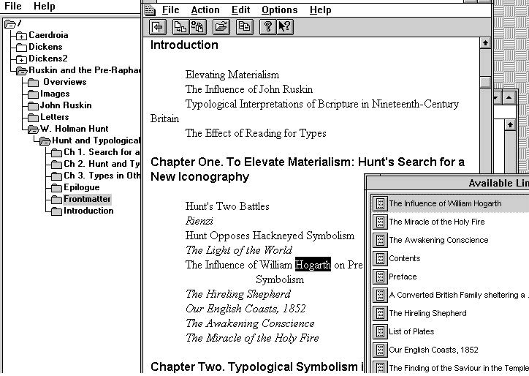
Task: Select Ch 1. Search for a tree item
Action: point(102,152)
